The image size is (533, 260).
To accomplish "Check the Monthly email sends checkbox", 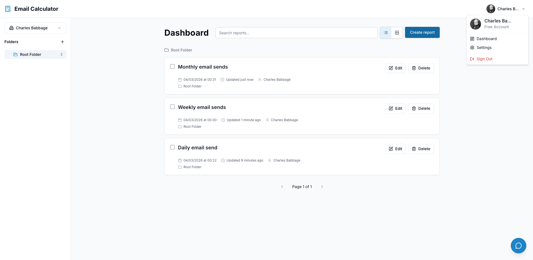I will coord(172,66).
